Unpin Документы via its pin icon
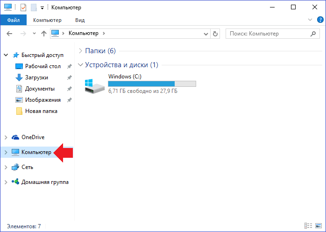Viewport: 326px width, 232px height. pos(69,89)
